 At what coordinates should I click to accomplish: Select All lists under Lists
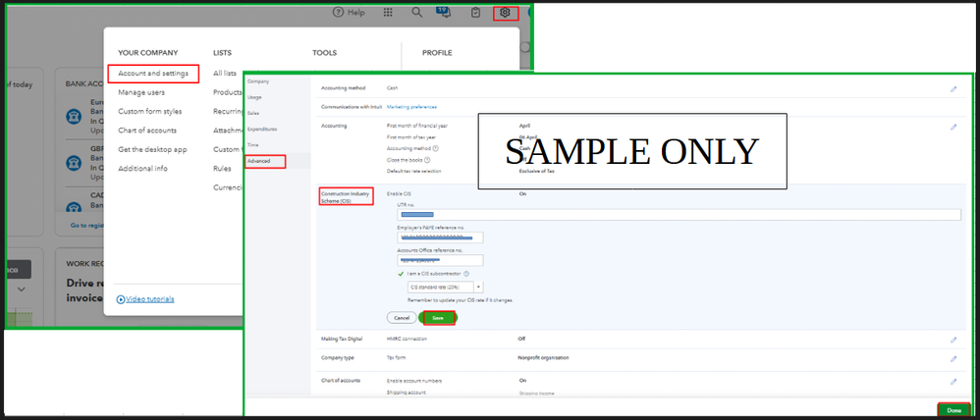pyautogui.click(x=224, y=74)
